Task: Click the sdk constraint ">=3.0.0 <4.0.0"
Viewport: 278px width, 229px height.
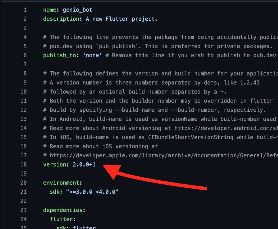Action: click(x=92, y=192)
